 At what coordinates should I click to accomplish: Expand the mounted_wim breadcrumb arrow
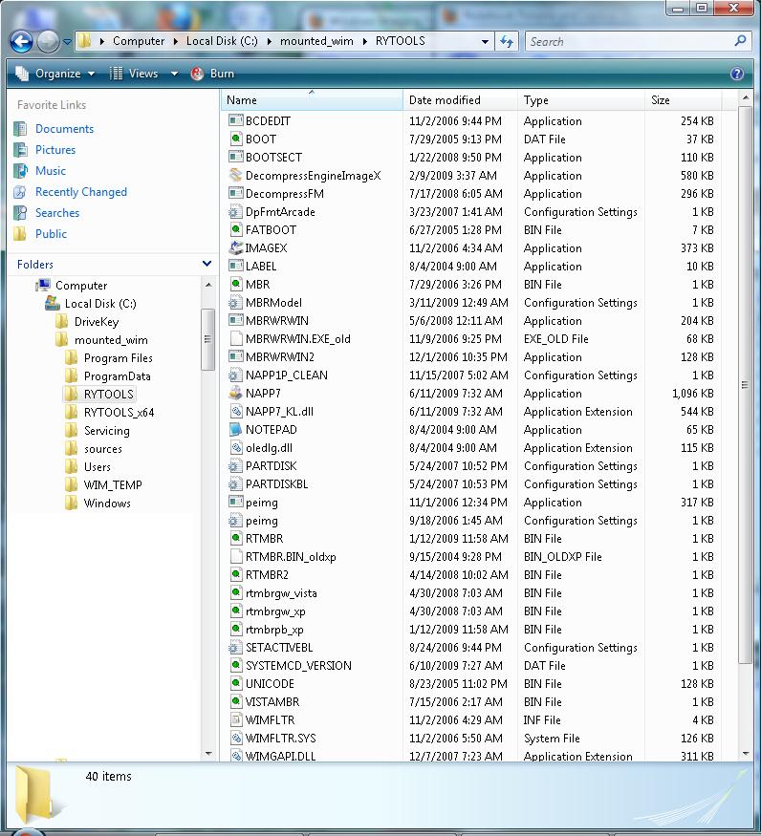[x=365, y=41]
